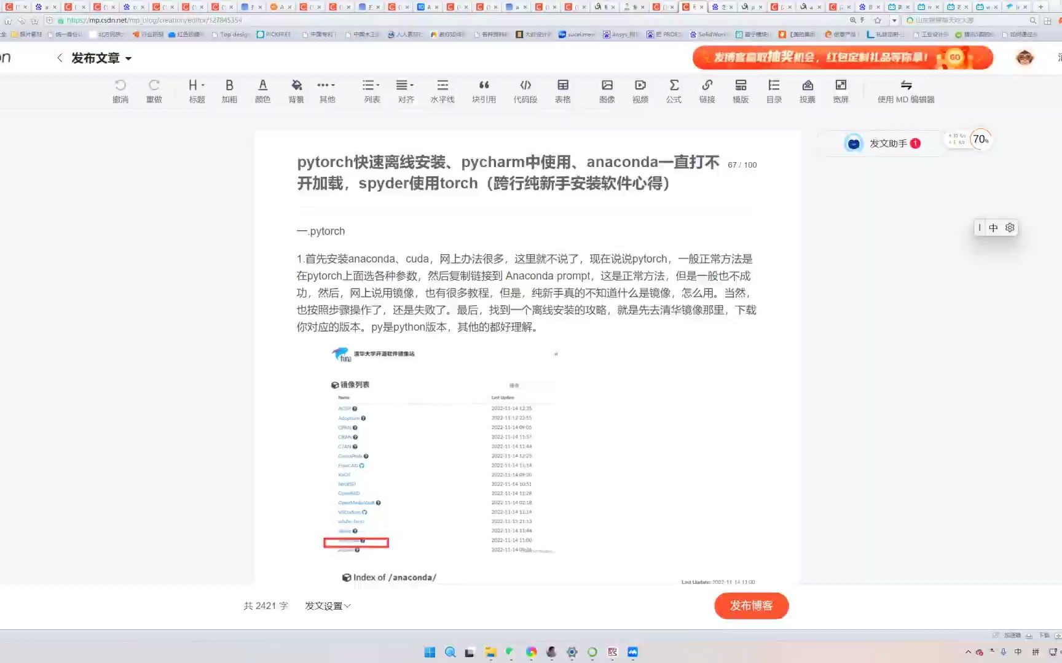
Task: Expand the 发文设置 publish settings
Action: (328, 606)
